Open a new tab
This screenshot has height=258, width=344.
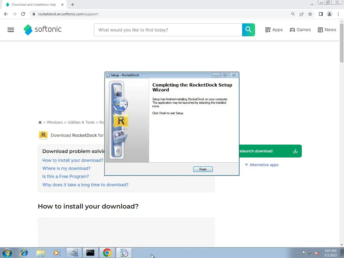73,5
